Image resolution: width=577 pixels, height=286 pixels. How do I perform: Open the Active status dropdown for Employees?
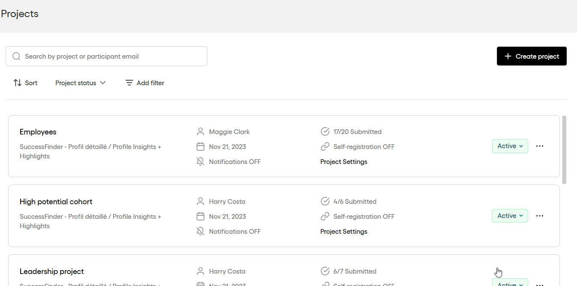pyautogui.click(x=510, y=146)
